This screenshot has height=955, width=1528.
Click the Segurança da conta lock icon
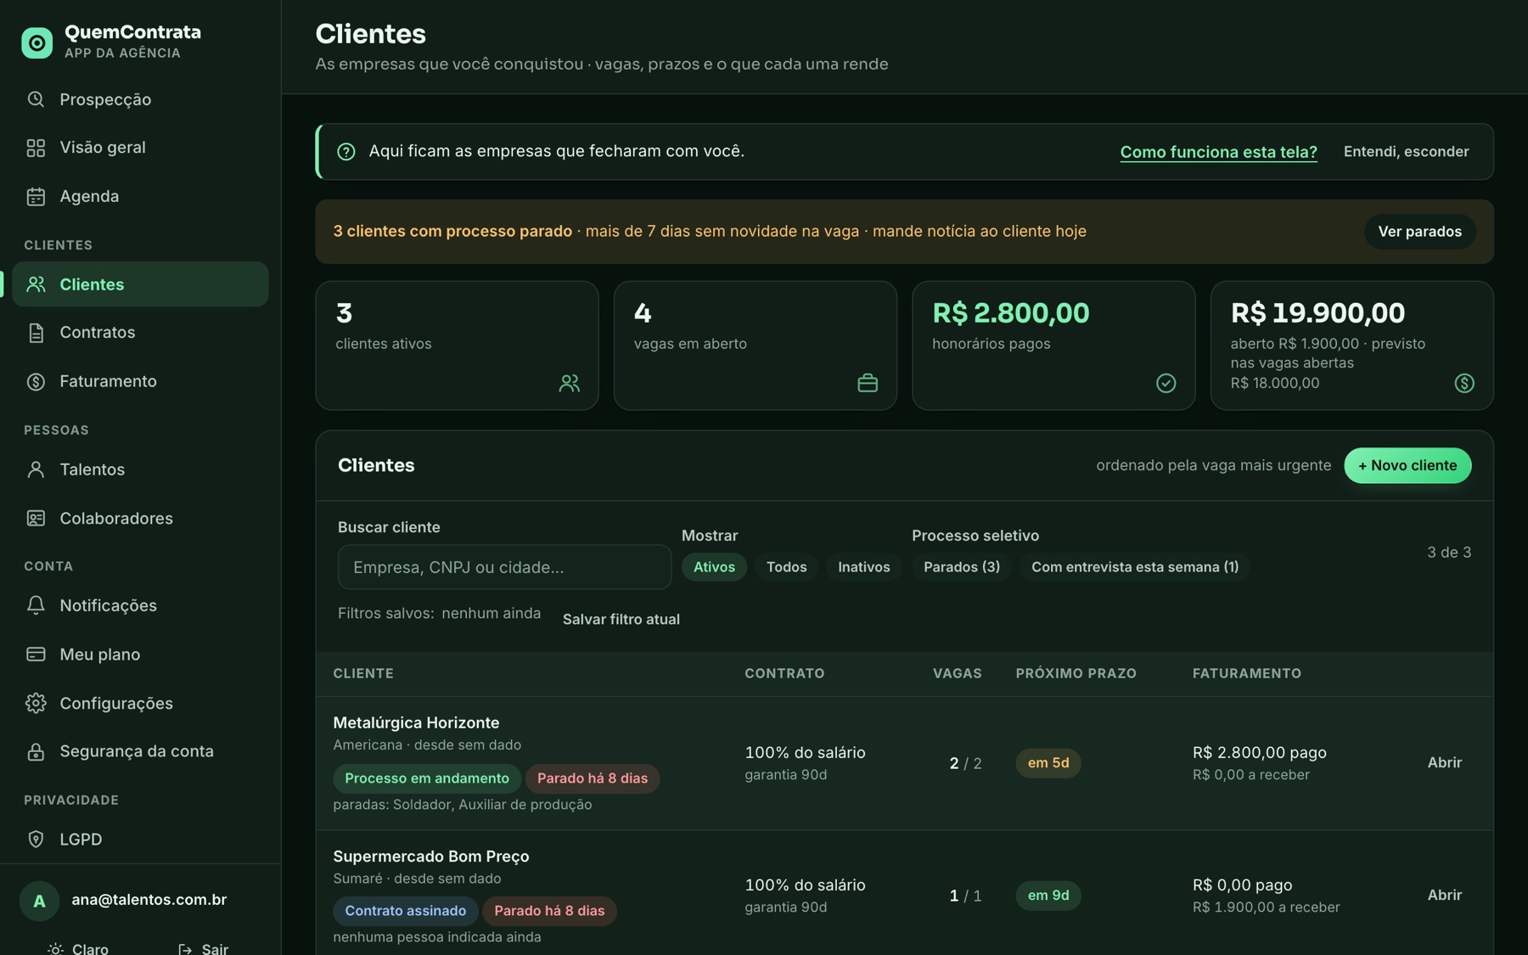click(x=36, y=751)
